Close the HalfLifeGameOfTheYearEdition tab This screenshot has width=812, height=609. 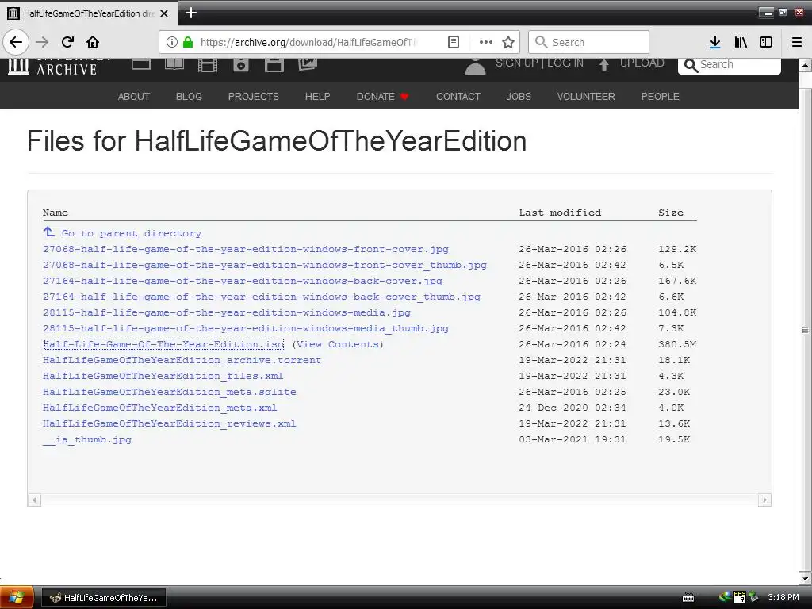pos(164,13)
